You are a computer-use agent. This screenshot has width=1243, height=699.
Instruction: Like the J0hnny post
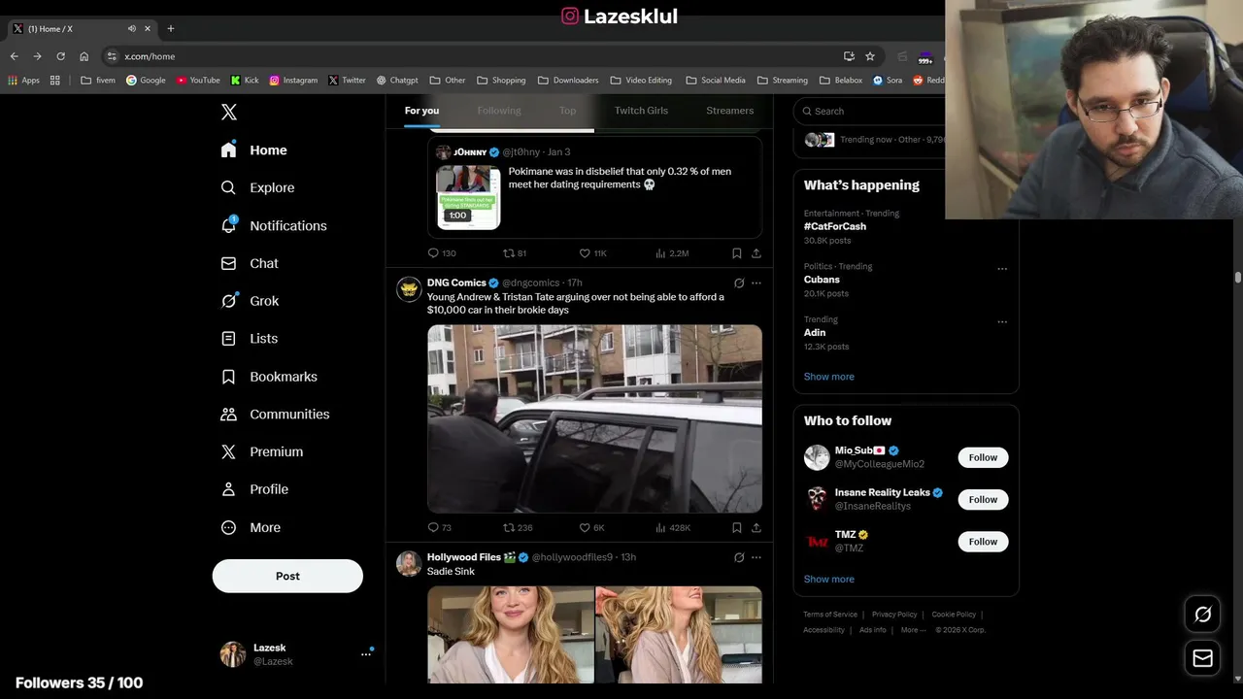pyautogui.click(x=592, y=253)
